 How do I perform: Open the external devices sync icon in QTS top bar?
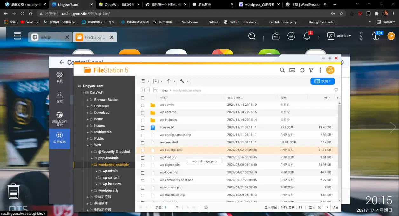tap(291, 36)
